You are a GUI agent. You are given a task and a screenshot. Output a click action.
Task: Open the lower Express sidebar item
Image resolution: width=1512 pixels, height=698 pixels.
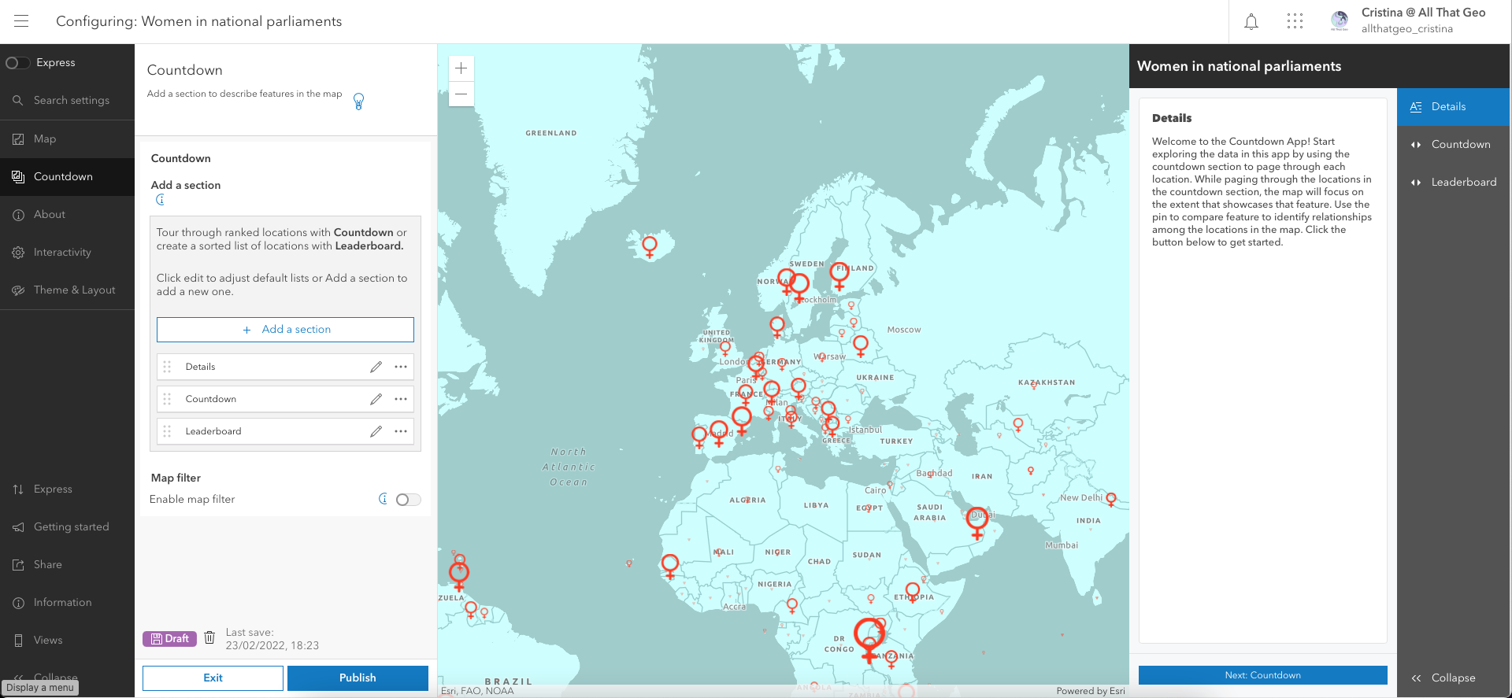(67, 489)
